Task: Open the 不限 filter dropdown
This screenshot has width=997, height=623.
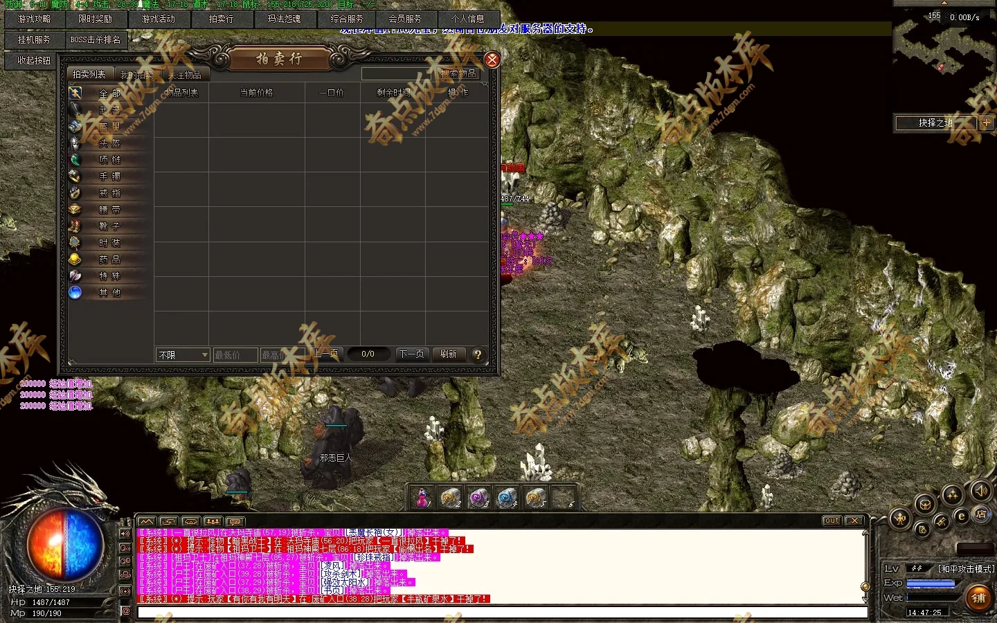Action: (x=183, y=355)
